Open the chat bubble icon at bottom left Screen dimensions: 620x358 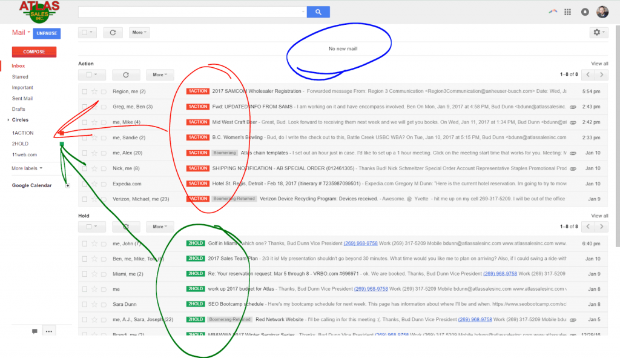(x=35, y=331)
